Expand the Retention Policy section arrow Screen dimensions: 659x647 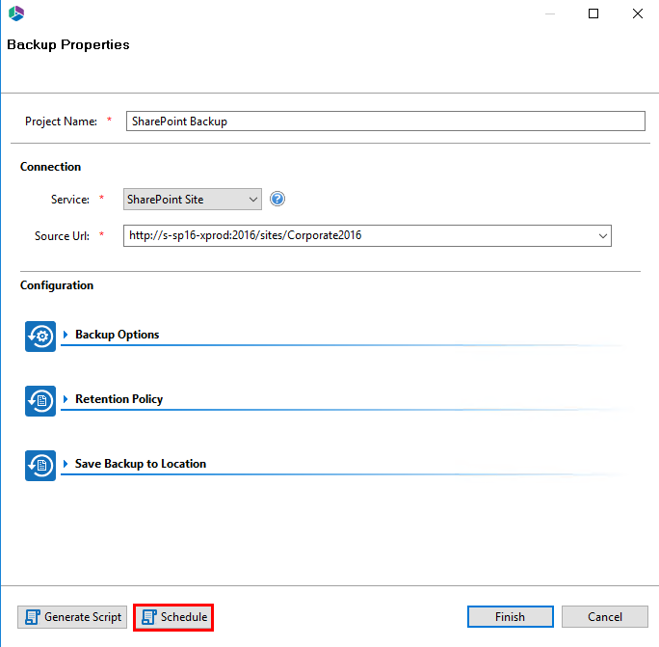[66, 399]
